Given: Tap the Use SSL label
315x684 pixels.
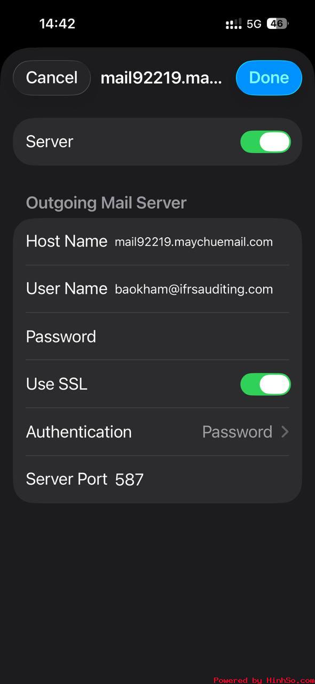Looking at the screenshot, I should [57, 384].
